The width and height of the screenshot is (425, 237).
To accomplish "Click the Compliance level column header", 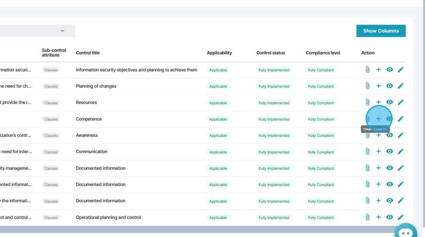I will (323, 53).
